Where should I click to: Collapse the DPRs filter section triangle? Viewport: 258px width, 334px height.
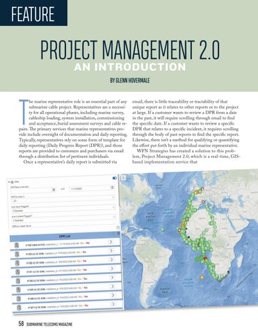9,182
